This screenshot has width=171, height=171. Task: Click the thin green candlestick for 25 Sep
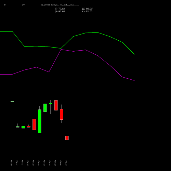(51, 104)
